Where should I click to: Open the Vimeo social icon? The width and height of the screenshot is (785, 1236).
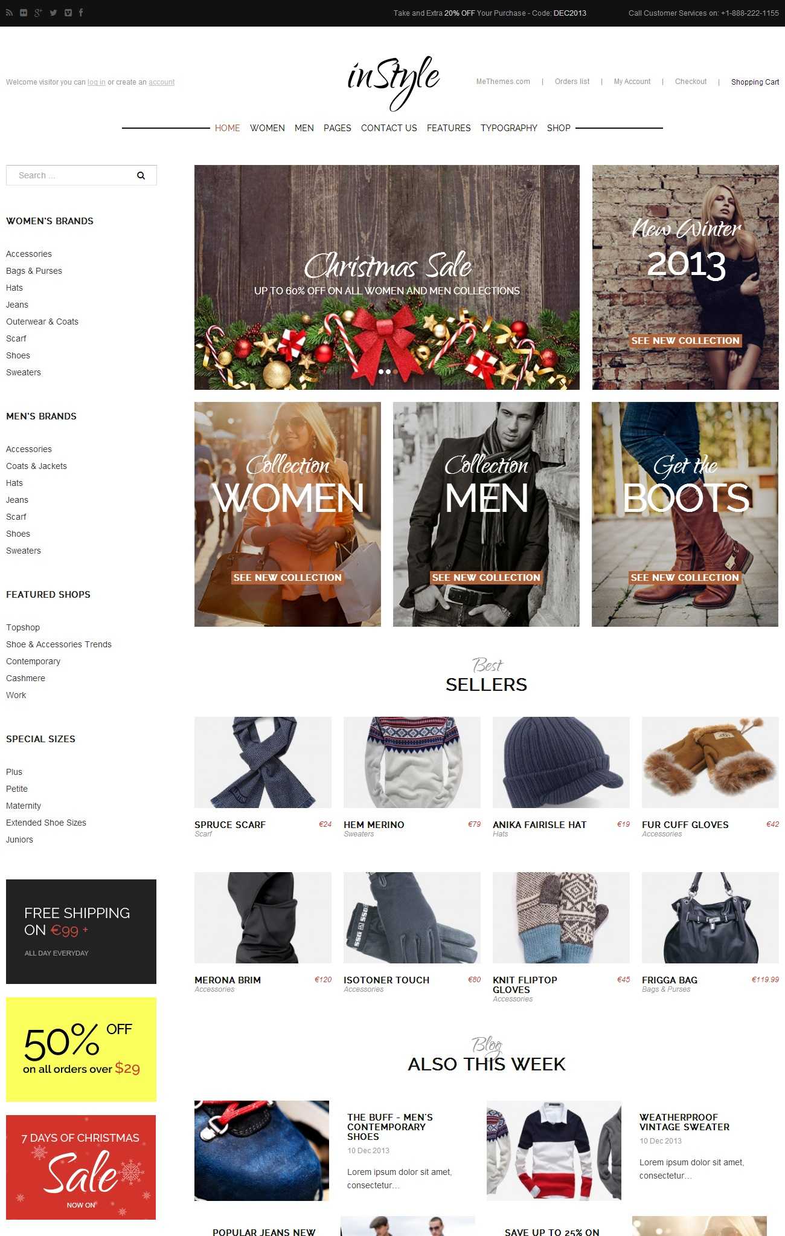68,13
